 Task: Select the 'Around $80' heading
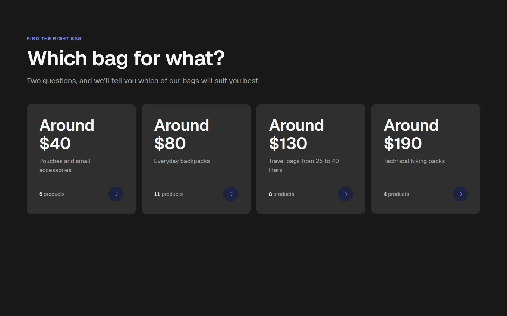click(182, 134)
